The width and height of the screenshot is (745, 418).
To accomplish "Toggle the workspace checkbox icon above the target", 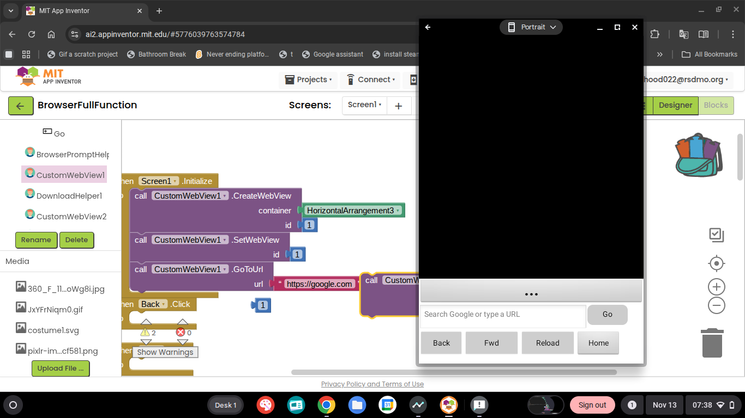I will click(x=716, y=235).
